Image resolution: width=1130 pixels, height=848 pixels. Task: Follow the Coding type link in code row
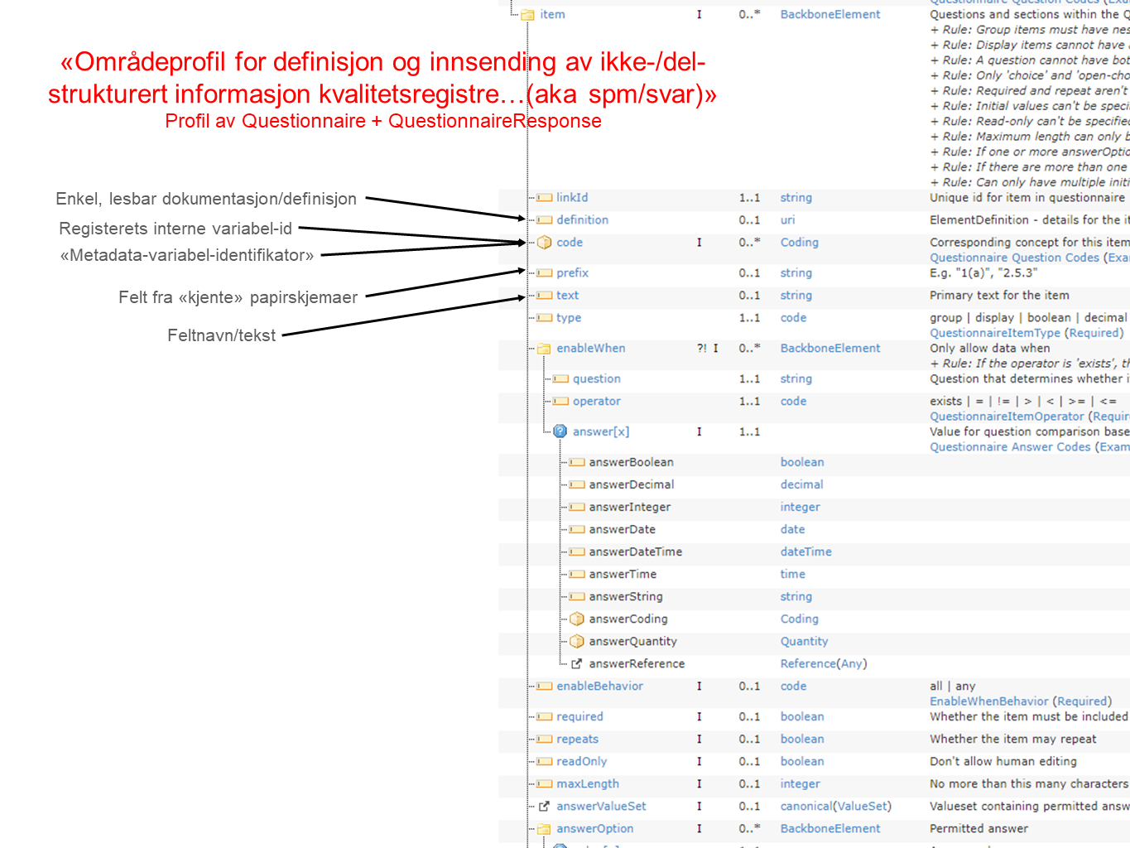[799, 243]
